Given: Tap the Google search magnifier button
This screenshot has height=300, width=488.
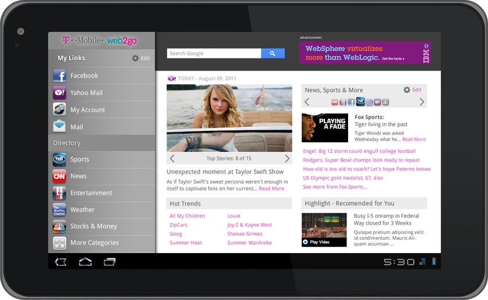Looking at the screenshot, I should tap(273, 53).
